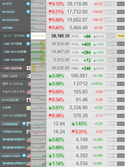The width and height of the screenshot is (125, 167).
Task: Click the Twitter icon beside NASDAQ
Action: [x=28, y=11]
